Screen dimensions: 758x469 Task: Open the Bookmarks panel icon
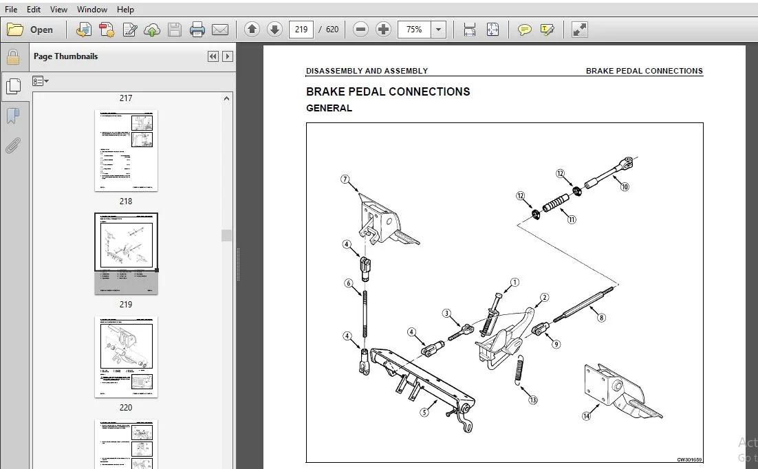[x=13, y=116]
